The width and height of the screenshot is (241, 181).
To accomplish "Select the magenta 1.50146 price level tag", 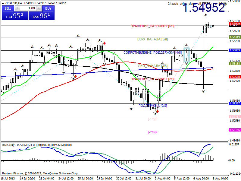I will 234,130.
